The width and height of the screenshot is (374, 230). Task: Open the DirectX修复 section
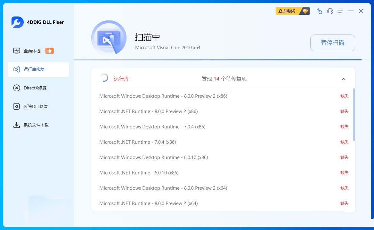38,88
